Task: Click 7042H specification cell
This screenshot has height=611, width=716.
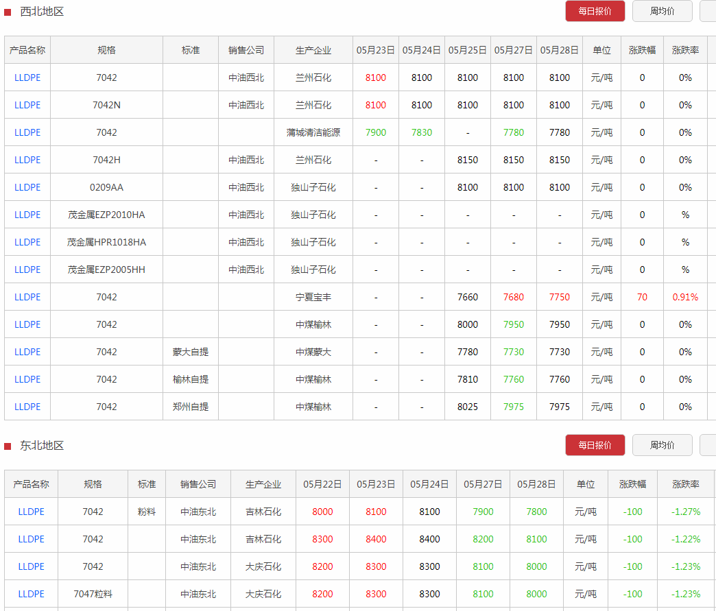Action: tap(106, 160)
